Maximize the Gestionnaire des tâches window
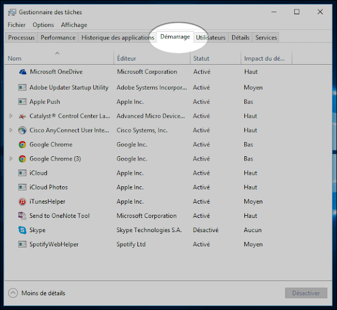This screenshot has width=337, height=310. (297, 12)
